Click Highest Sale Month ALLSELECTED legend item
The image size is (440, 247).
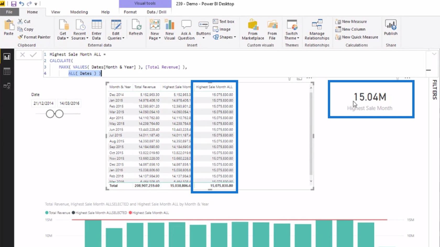click(x=99, y=213)
